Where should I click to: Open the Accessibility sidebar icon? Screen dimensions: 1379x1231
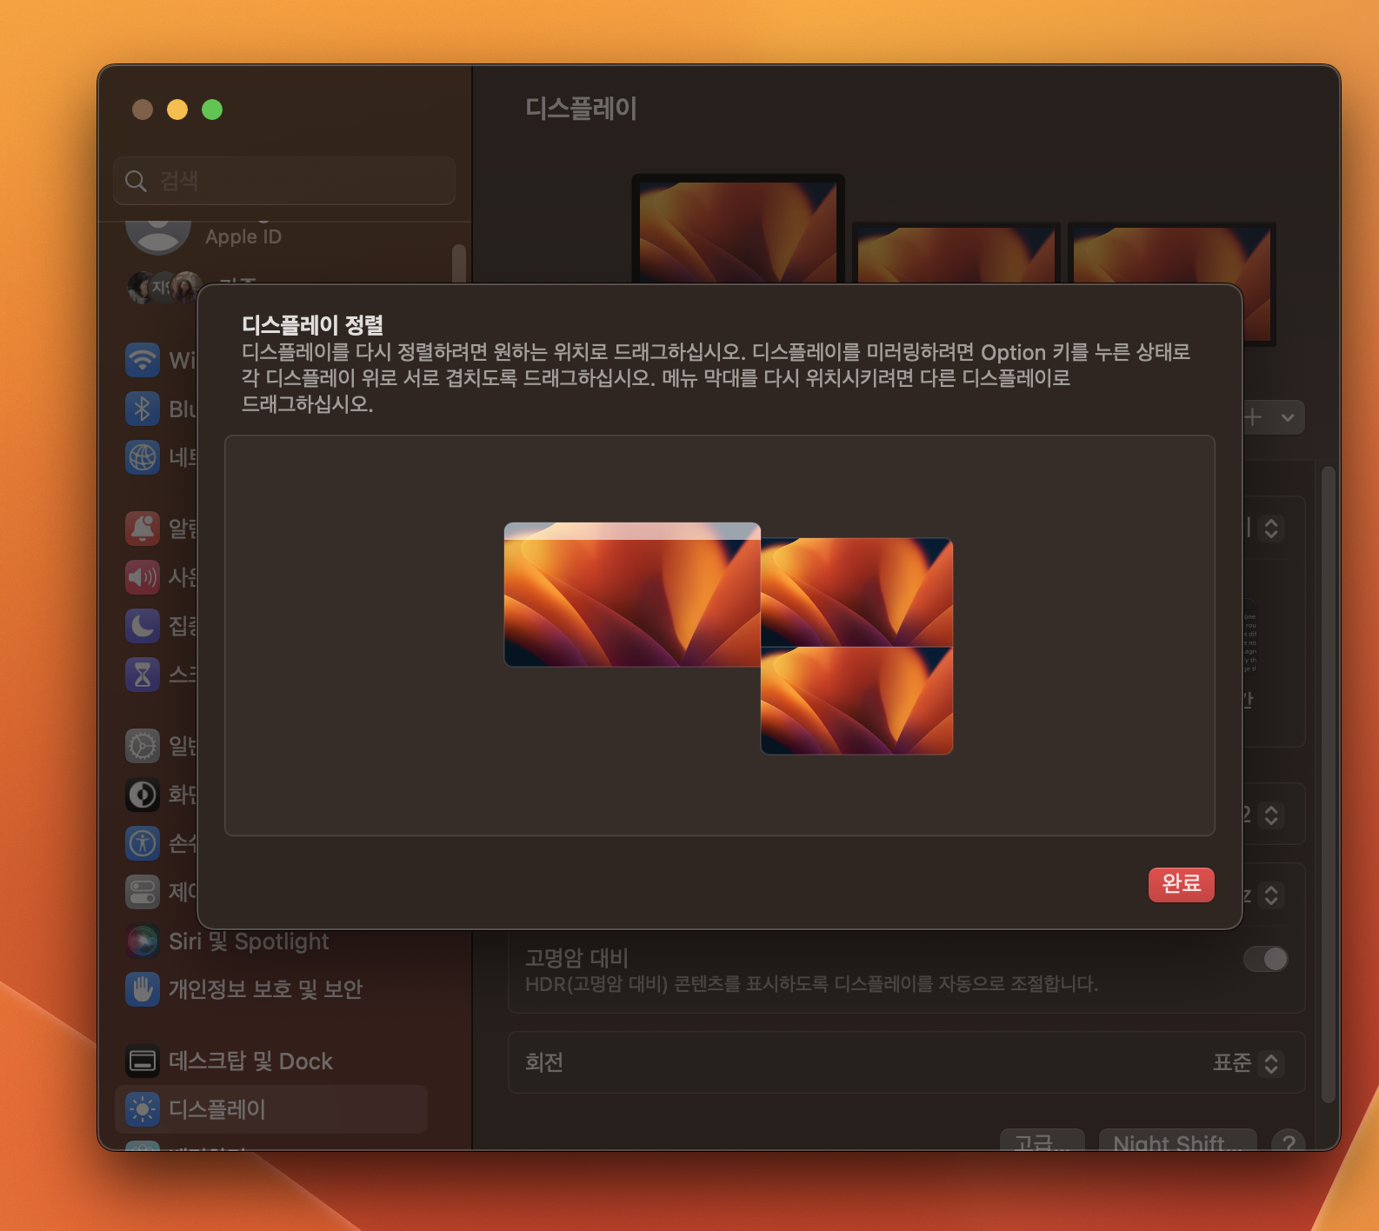click(143, 843)
